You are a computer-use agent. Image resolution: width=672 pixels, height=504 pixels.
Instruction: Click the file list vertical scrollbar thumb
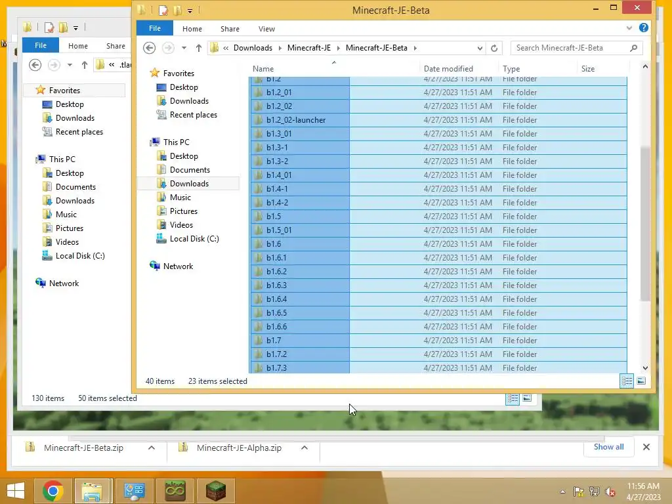click(645, 223)
